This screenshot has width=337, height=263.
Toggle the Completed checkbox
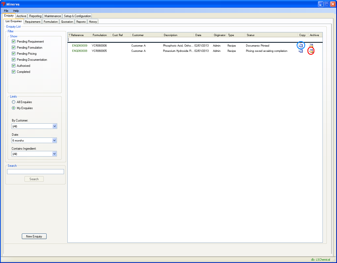[x=14, y=72]
